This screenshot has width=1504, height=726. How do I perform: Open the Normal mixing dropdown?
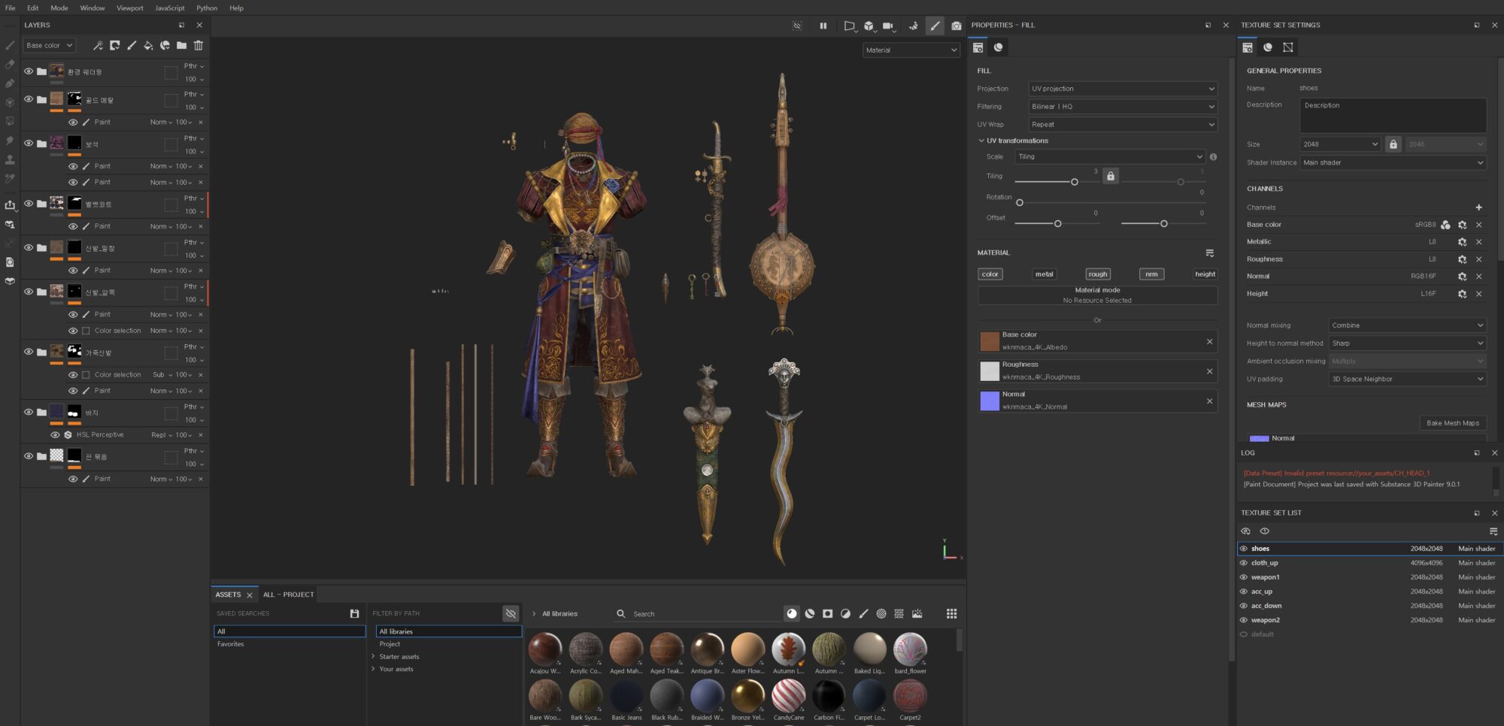[1406, 325]
